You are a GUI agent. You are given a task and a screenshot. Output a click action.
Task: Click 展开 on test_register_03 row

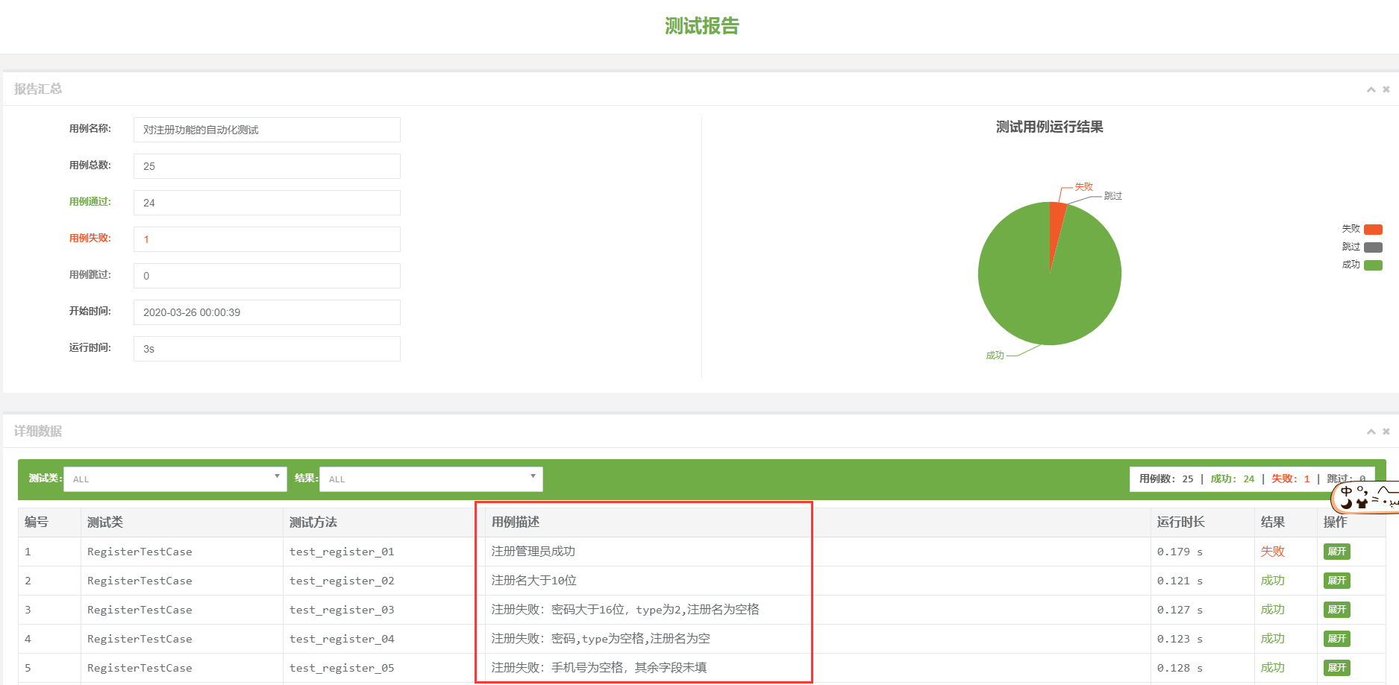click(1337, 610)
